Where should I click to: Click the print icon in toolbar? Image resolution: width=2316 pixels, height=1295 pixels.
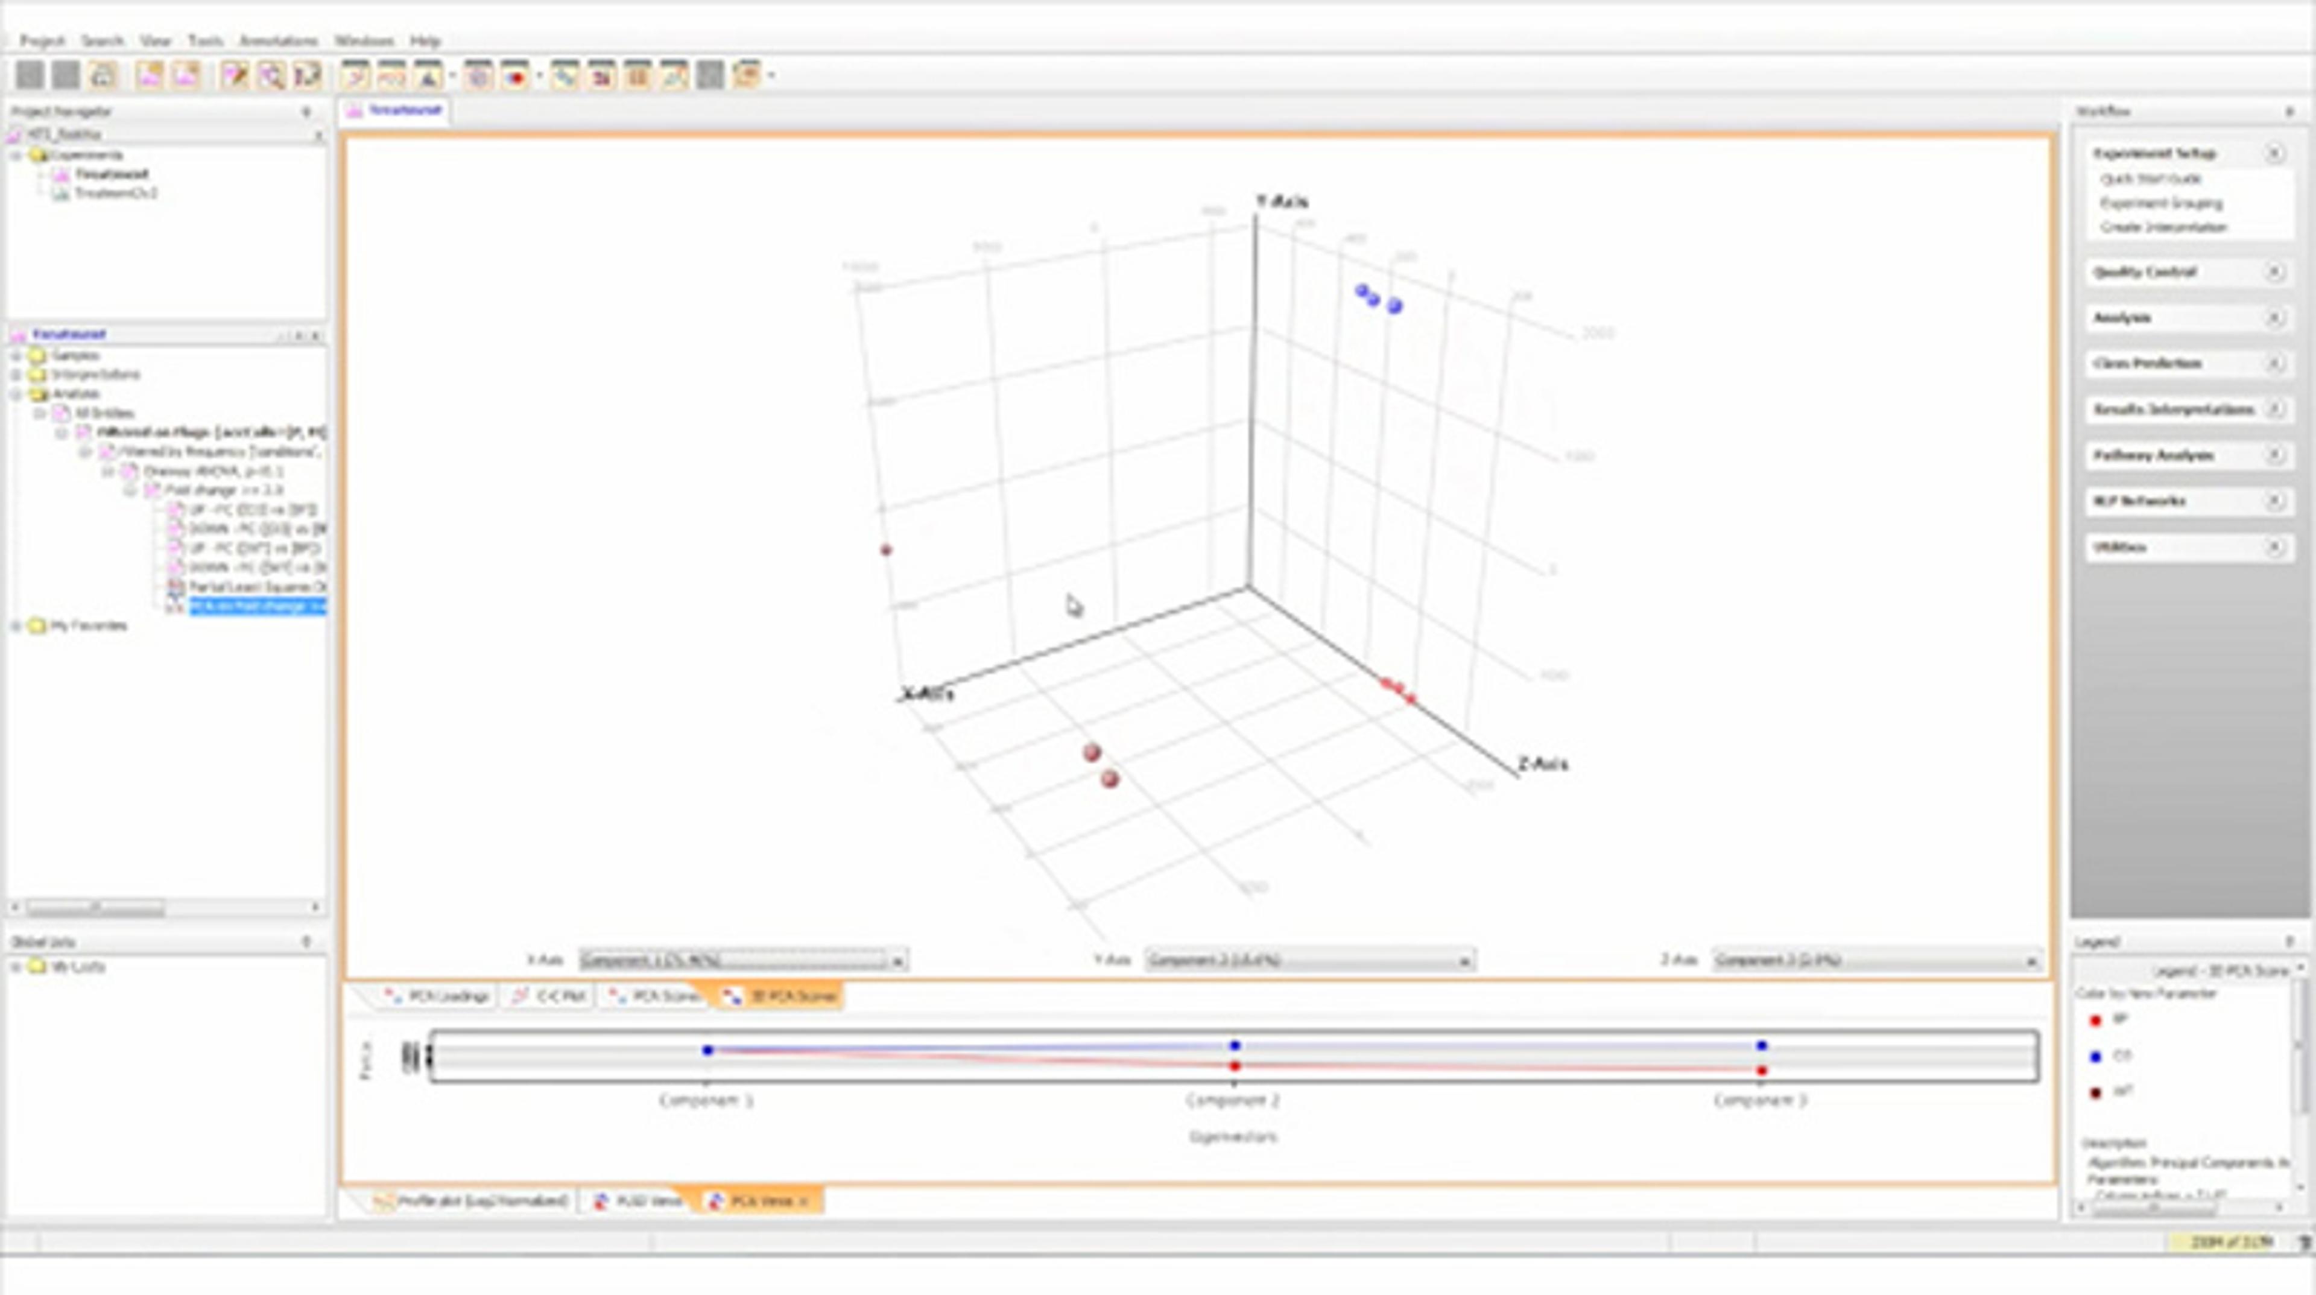[x=103, y=75]
